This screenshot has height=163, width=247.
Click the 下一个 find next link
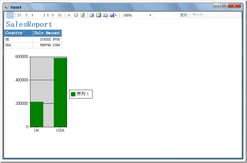click(197, 15)
